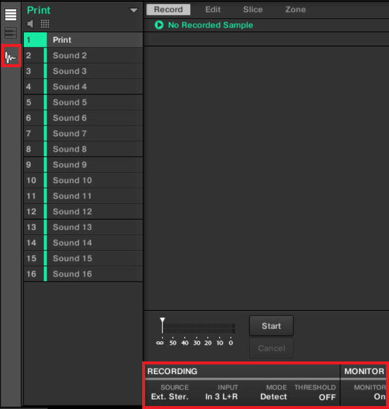Select the RECORDING parameter page header
Image resolution: width=389 pixels, height=409 pixels.
pos(172,371)
